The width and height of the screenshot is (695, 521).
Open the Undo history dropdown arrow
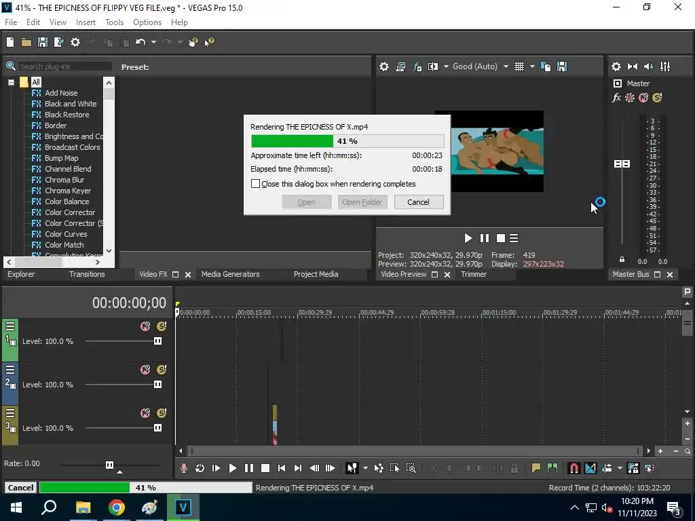[x=153, y=42]
